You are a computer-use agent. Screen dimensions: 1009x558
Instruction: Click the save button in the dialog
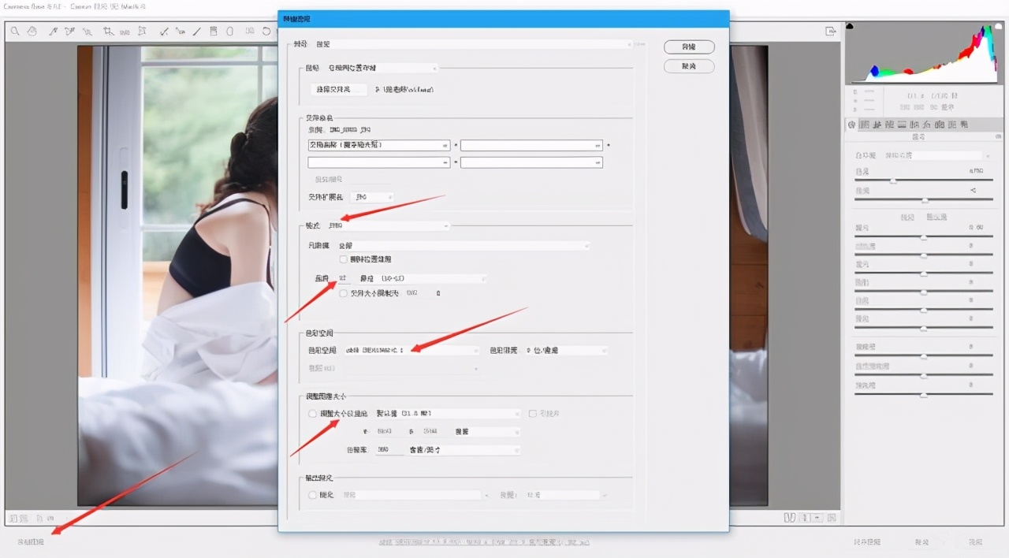pos(689,47)
